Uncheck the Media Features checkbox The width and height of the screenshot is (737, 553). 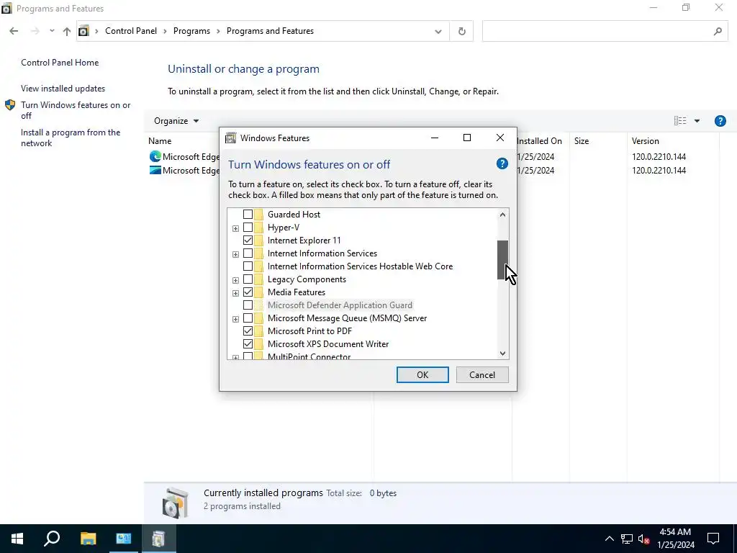248,292
